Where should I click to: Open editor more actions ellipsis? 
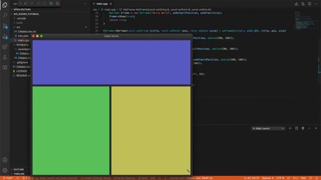click(315, 4)
